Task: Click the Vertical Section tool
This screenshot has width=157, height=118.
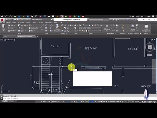Action: (133, 28)
